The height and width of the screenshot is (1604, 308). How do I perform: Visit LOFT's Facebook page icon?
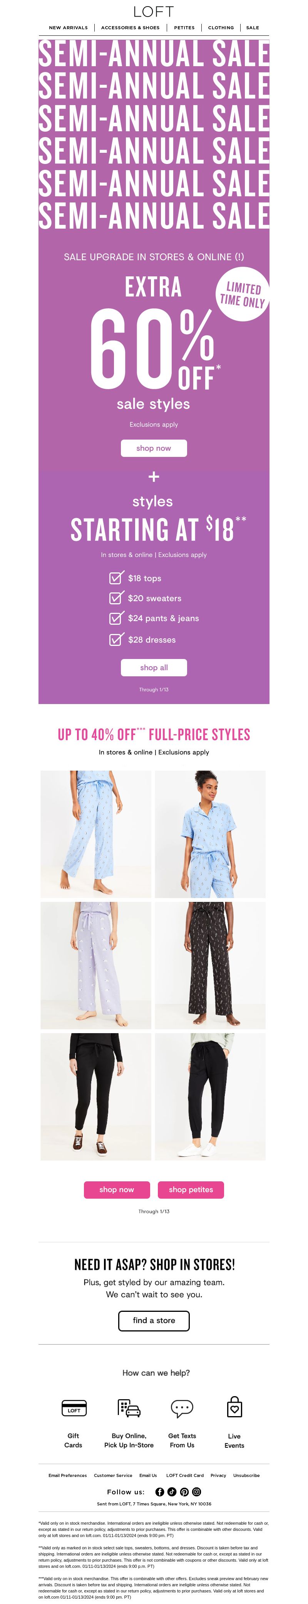159,1492
